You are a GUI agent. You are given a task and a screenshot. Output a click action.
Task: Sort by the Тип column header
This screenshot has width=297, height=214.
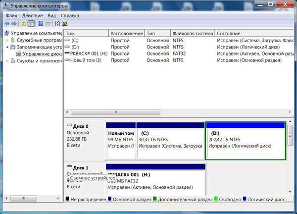pos(157,33)
